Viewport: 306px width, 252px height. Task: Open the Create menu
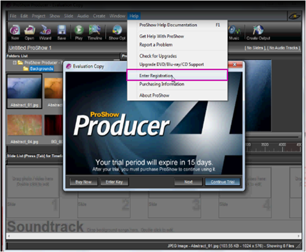[x=99, y=16]
